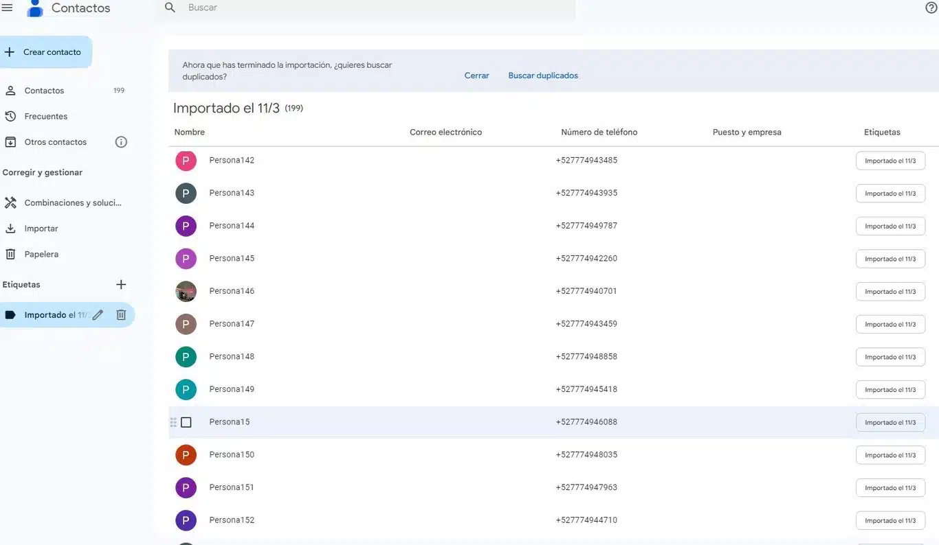939x545 pixels.
Task: Click the Persona145 name
Action: pos(232,259)
